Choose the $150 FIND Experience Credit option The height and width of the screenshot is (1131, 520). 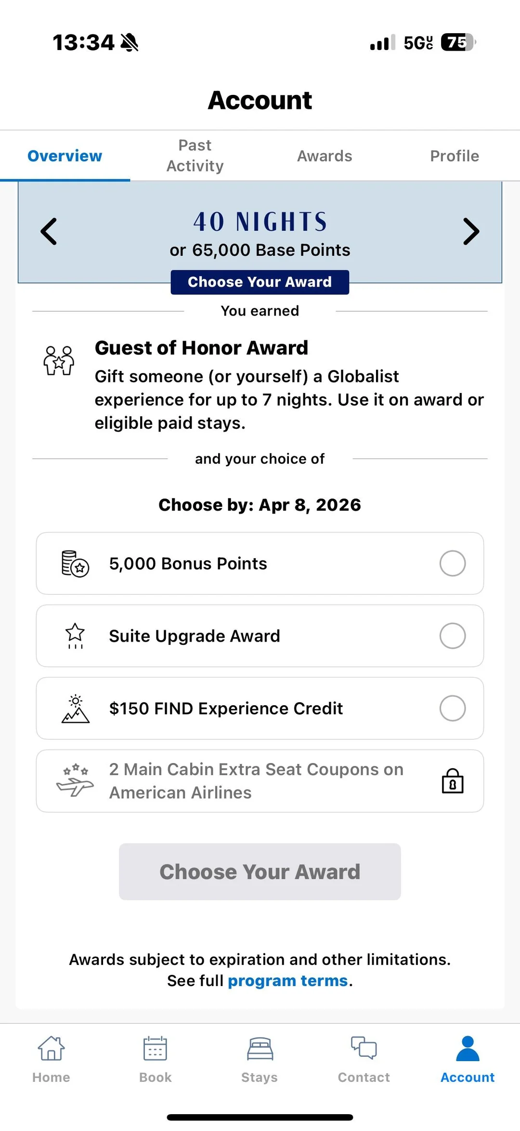(452, 709)
